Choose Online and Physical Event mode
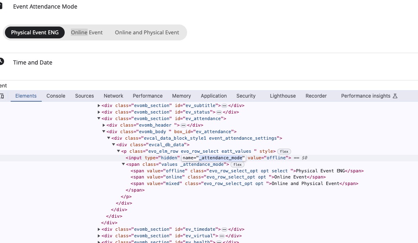The width and height of the screenshot is (418, 243). (x=147, y=32)
